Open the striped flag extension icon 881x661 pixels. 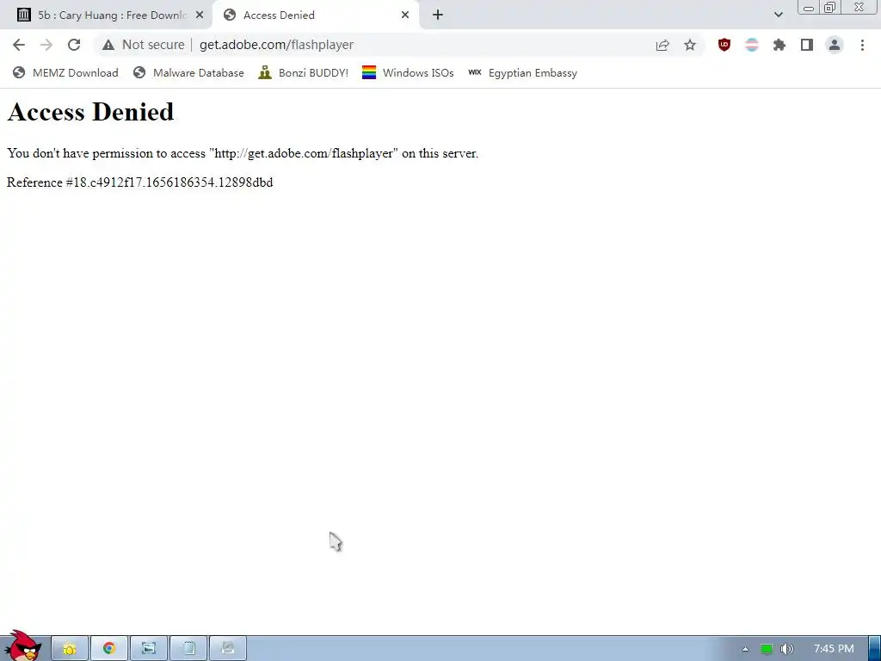coord(752,45)
